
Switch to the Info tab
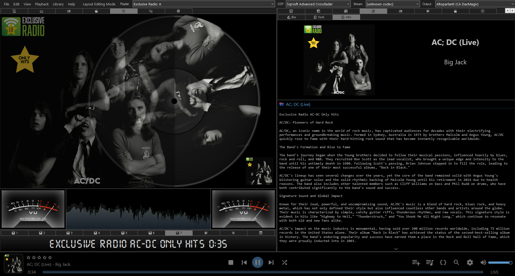(x=346, y=17)
